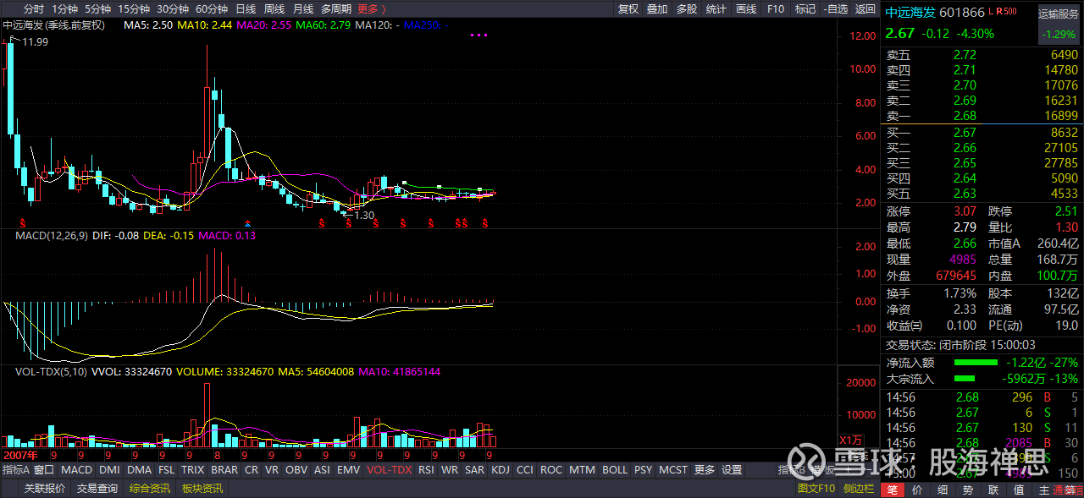Viewport: 1084px width, 498px height.
Task: Select the 1分钟 chart period
Action: [65, 8]
